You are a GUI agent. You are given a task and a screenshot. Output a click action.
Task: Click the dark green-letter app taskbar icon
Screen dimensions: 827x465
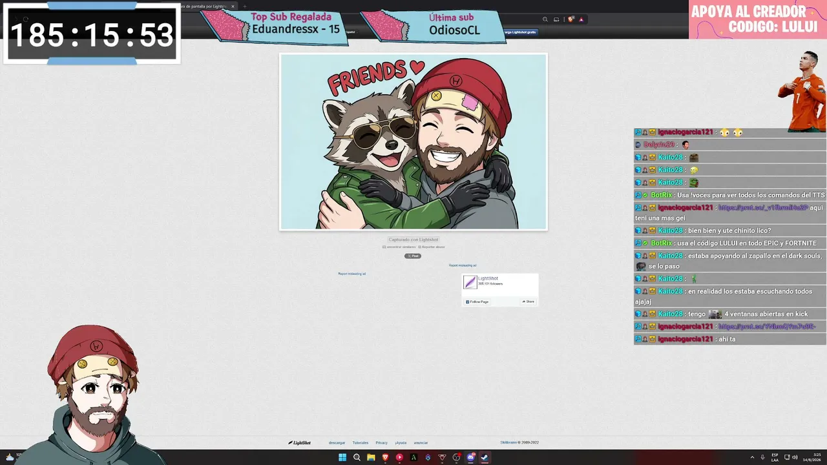click(413, 457)
